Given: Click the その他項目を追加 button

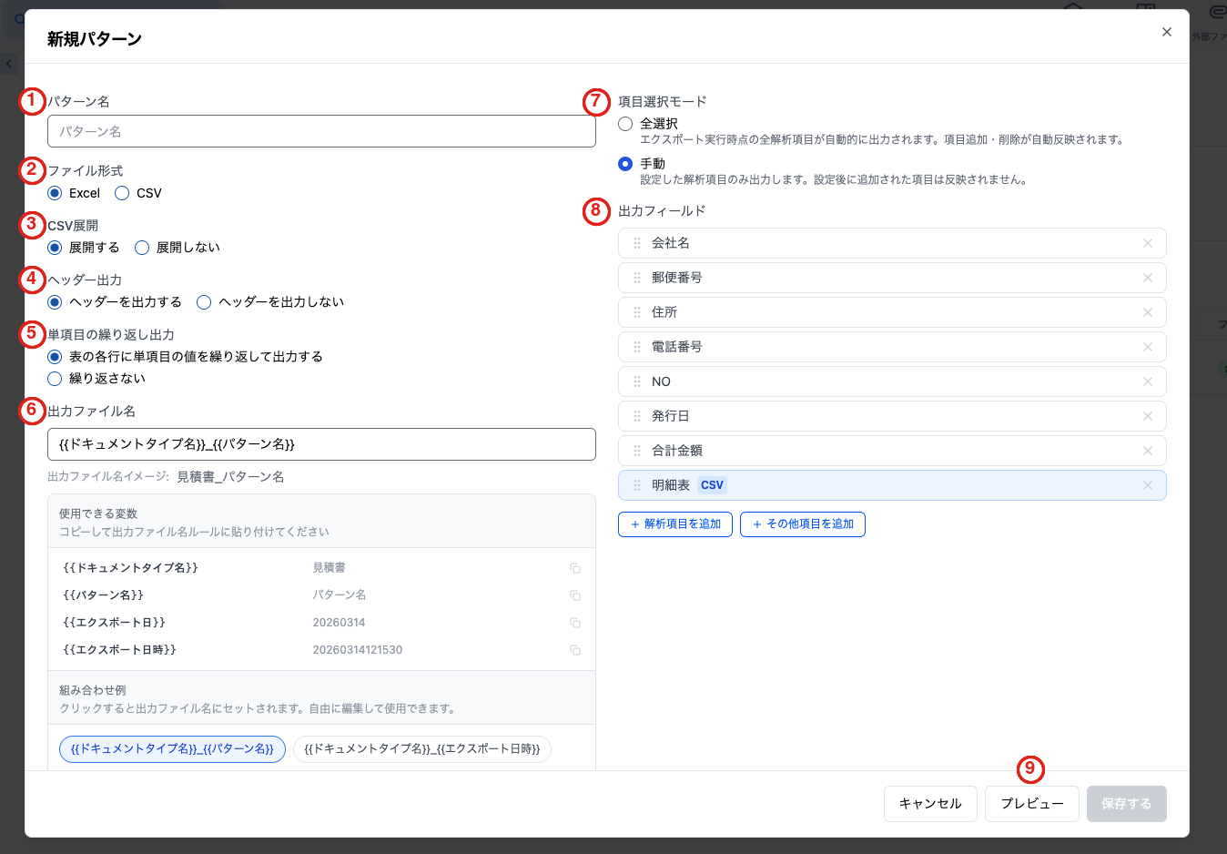Looking at the screenshot, I should click(803, 524).
